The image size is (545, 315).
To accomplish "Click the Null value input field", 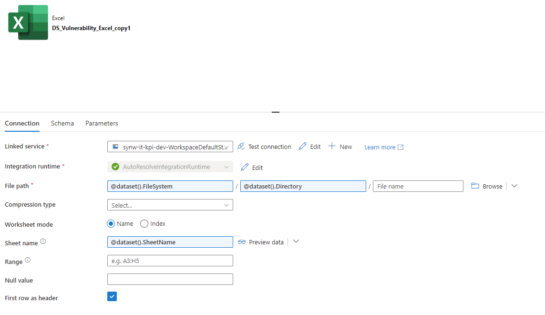I will tap(170, 279).
